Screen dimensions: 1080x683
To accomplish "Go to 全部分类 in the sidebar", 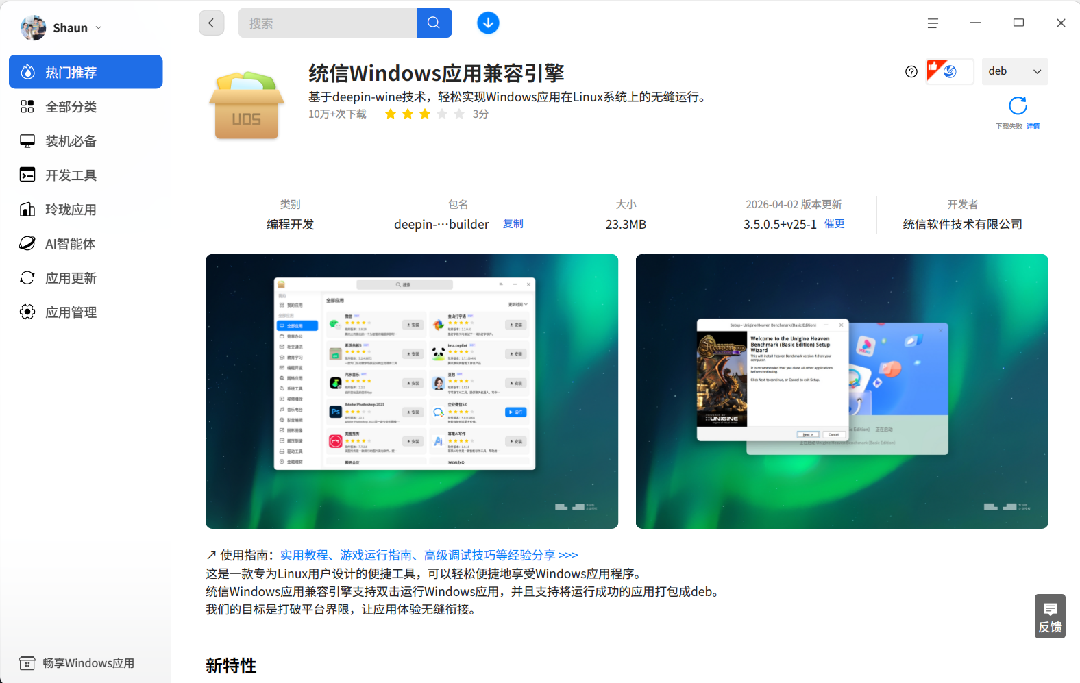I will 86,107.
